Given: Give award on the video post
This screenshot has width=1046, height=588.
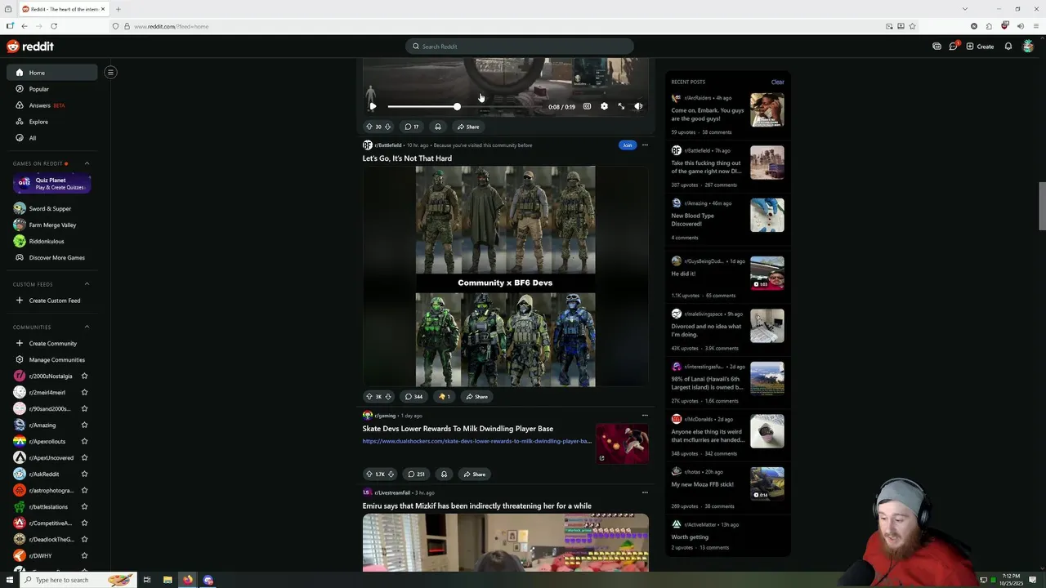Looking at the screenshot, I should [438, 127].
